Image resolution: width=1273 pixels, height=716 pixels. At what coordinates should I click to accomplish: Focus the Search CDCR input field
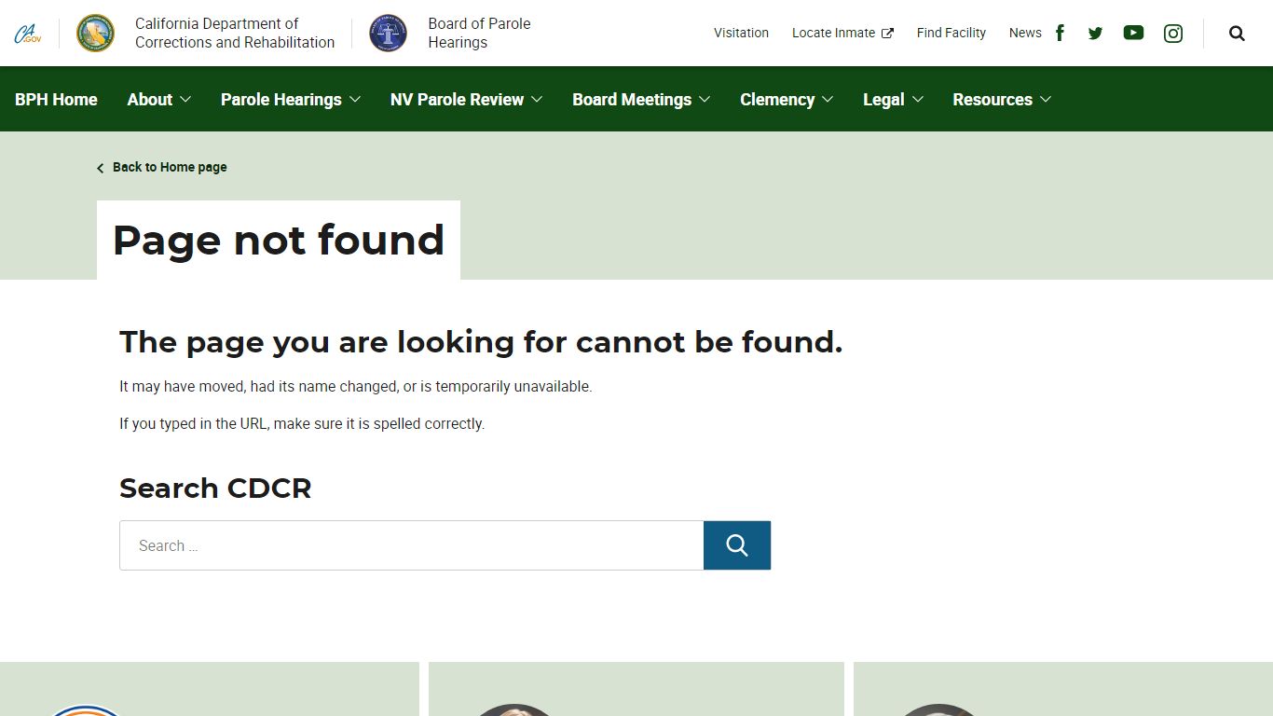tap(411, 545)
